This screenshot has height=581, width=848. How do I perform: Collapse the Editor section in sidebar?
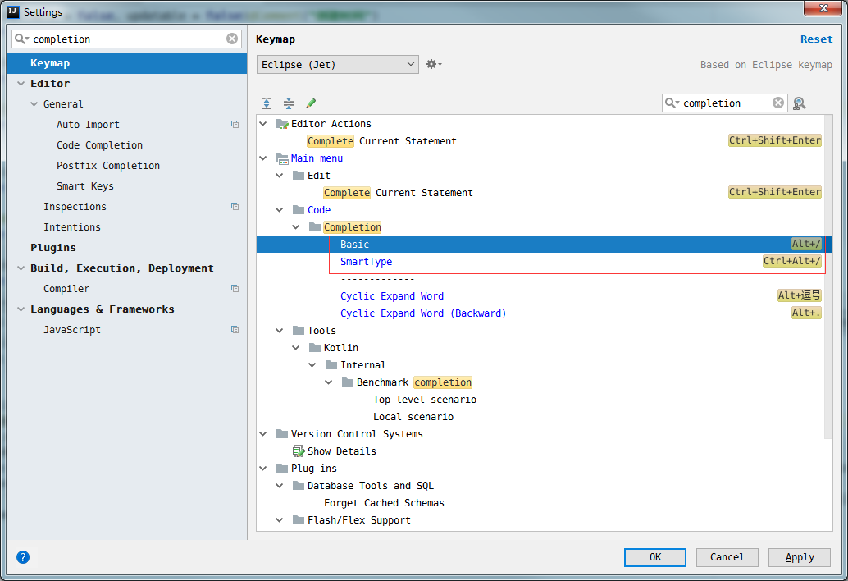pyautogui.click(x=21, y=84)
